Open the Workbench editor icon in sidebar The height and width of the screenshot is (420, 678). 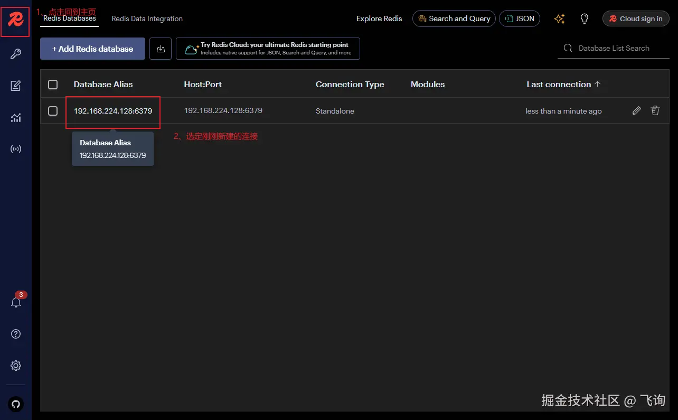click(16, 86)
